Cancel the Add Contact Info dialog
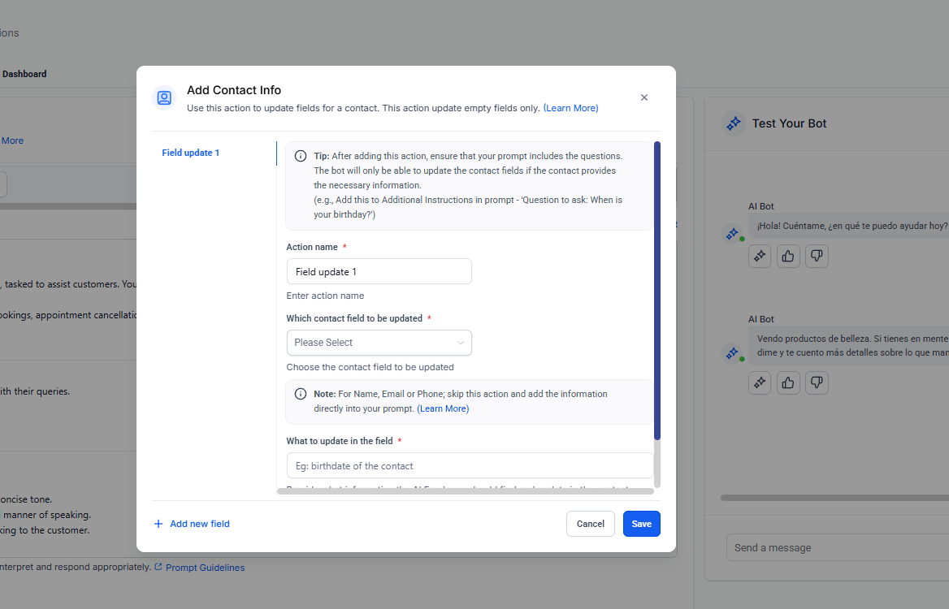 coord(590,524)
